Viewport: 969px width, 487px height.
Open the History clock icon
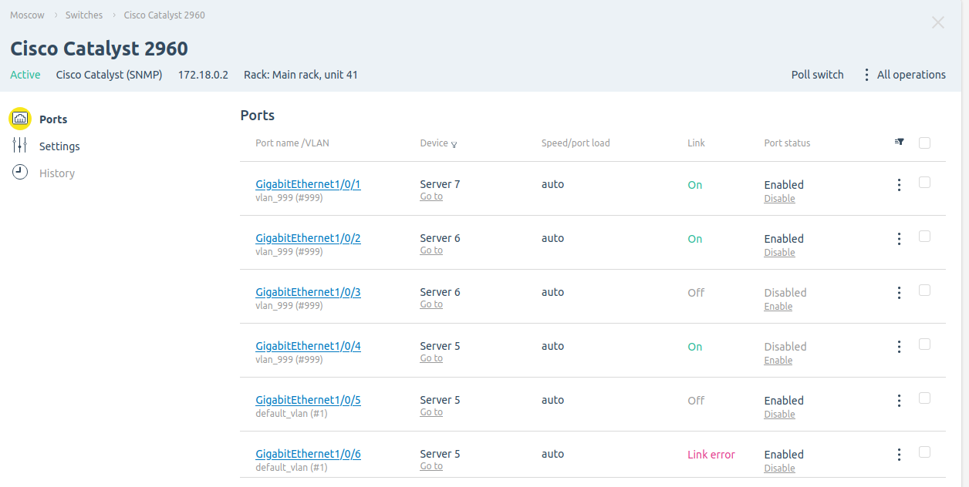click(20, 173)
